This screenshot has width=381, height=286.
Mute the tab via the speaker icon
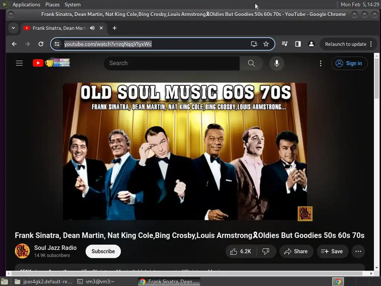pos(92,28)
